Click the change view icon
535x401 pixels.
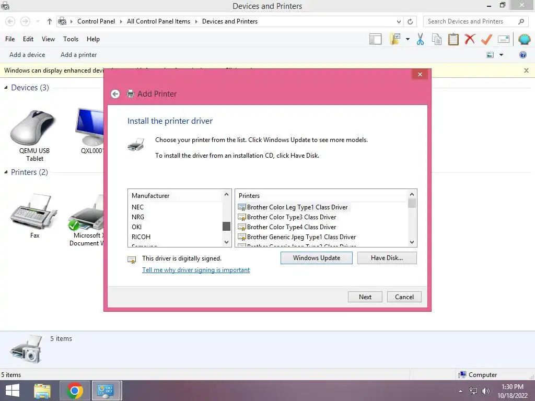490,55
